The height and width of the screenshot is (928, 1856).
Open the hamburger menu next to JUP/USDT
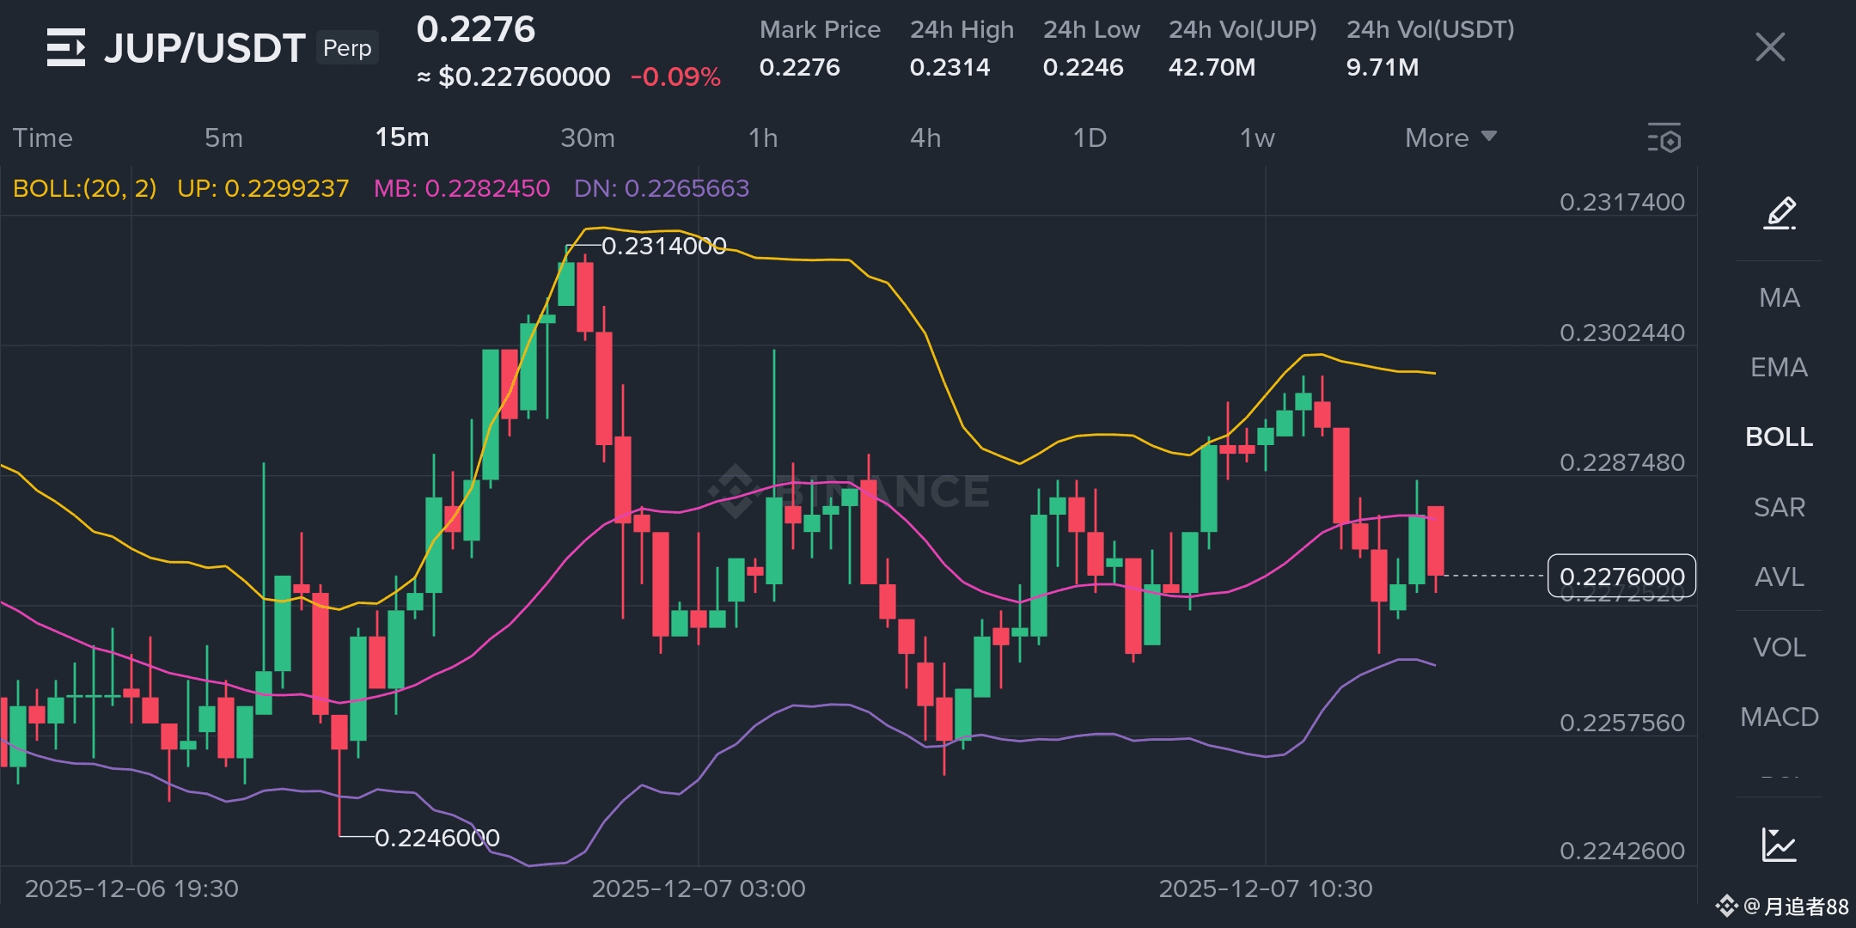pyautogui.click(x=66, y=47)
